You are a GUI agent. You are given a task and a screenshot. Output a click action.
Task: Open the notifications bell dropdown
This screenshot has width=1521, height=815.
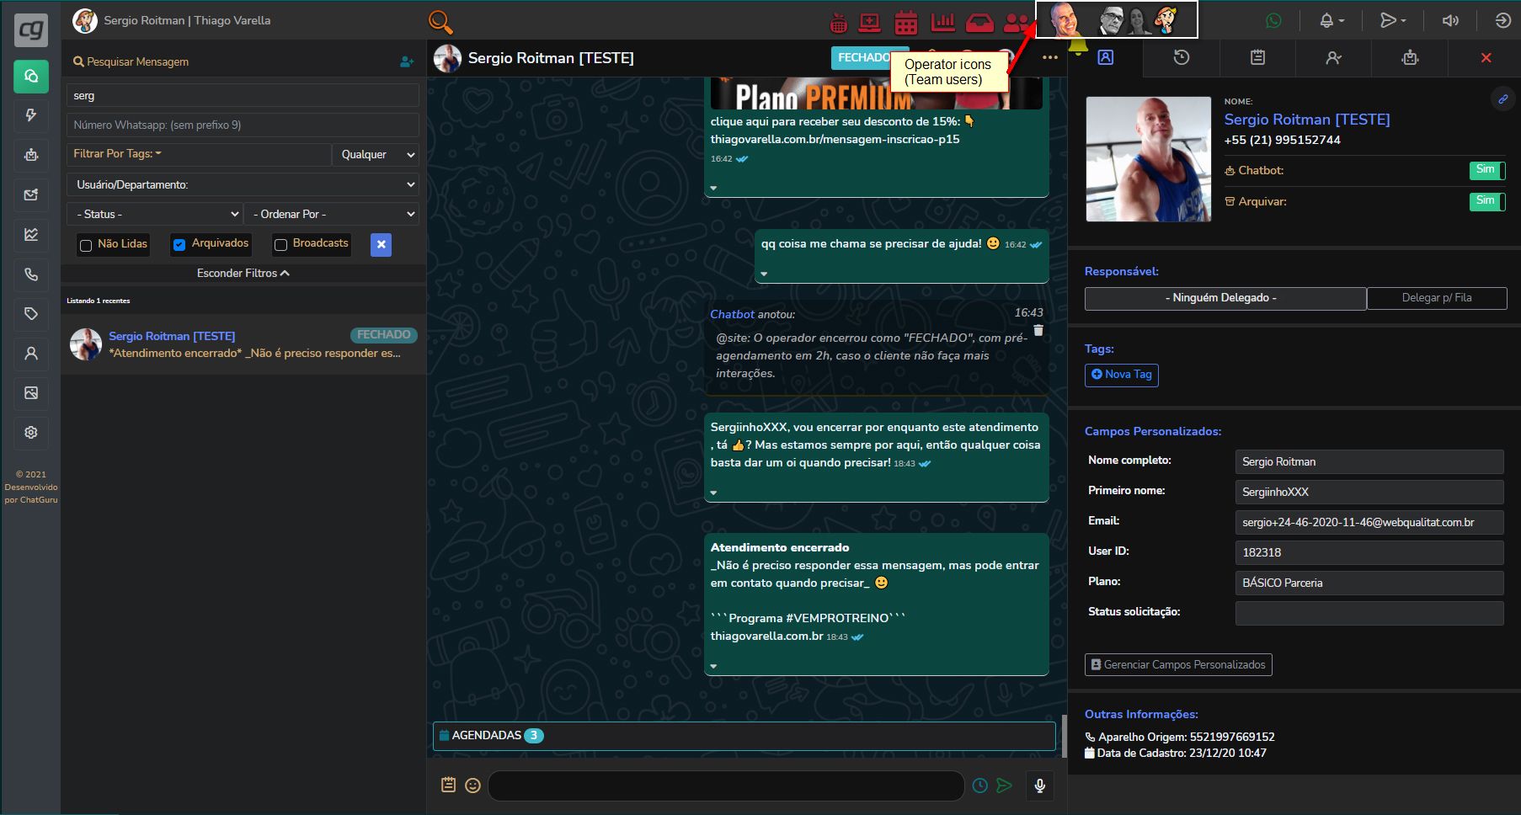1332,21
